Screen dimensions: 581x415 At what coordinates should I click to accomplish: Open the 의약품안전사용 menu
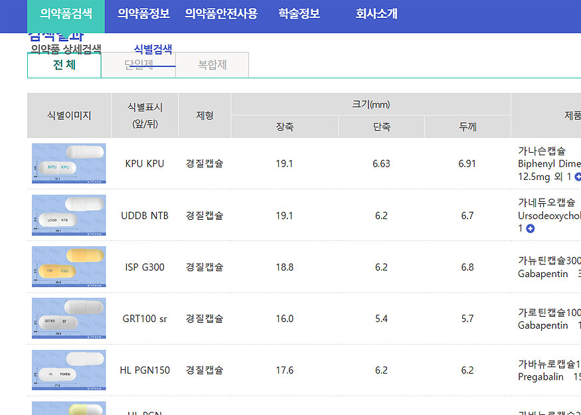[x=221, y=14]
